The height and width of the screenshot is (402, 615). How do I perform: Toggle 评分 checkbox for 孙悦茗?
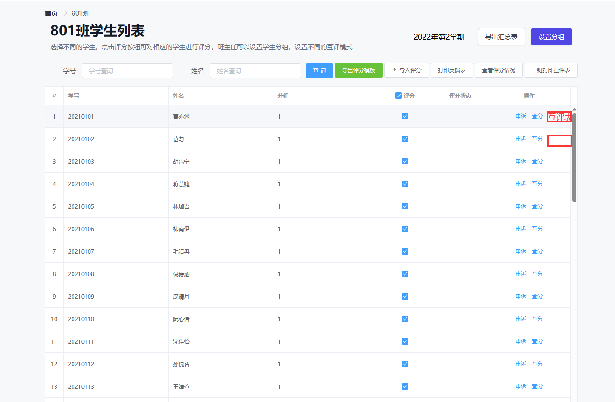pos(405,364)
